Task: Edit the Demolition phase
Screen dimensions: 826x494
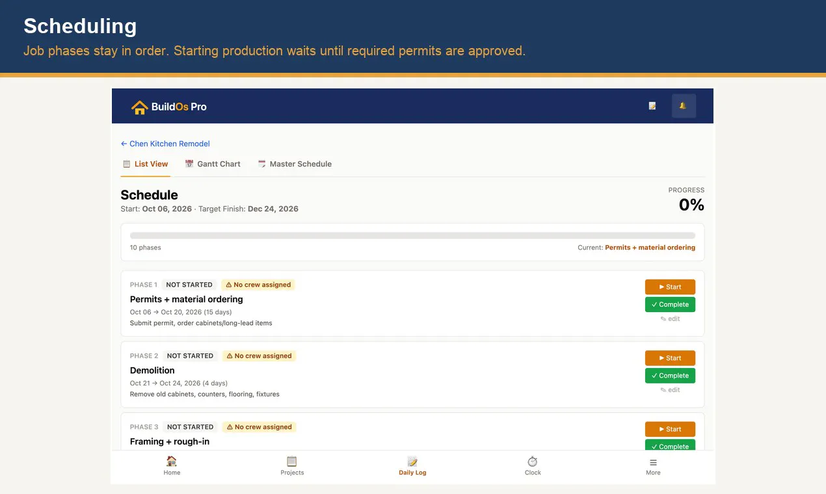Action: pos(670,390)
